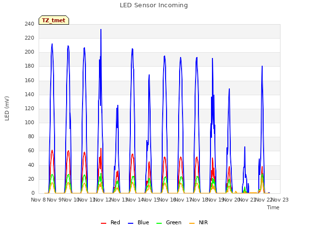309x232 pixels.
Task: Click the 240 y-axis tick label
Action: tap(29, 24)
